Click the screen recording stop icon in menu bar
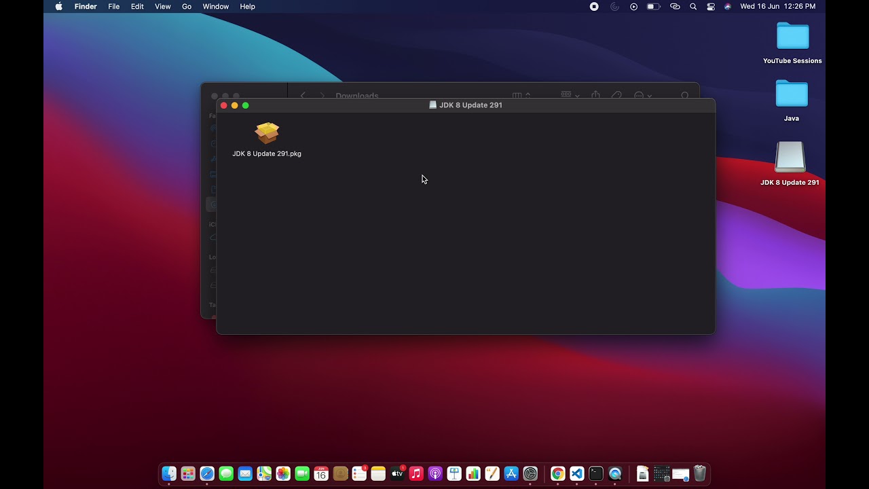The height and width of the screenshot is (489, 869). point(594,6)
